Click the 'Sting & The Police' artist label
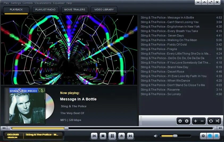 74,106
